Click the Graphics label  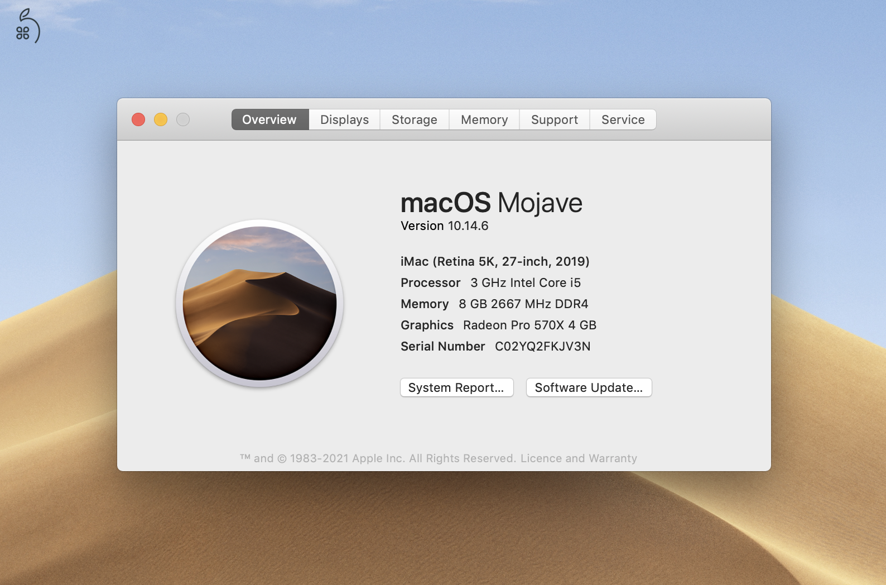(427, 325)
